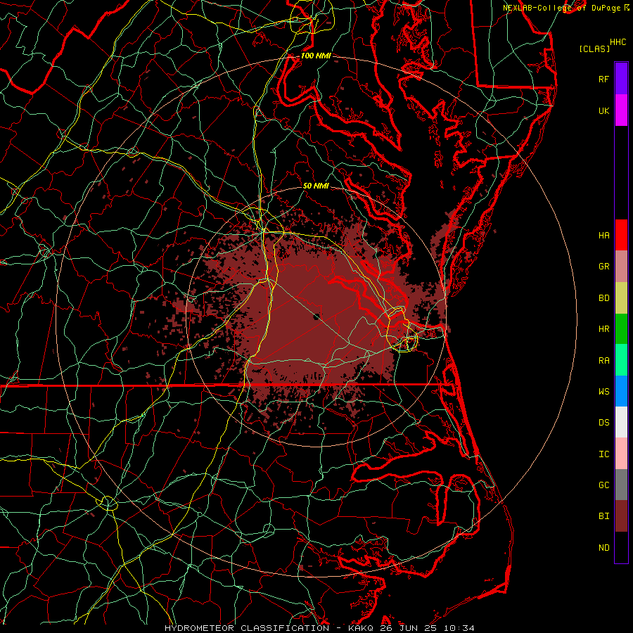Viewport: 633px width, 633px height.
Task: Click the BI legend label
Action: point(603,516)
